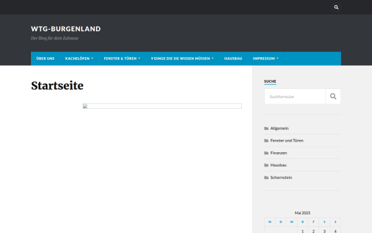Open the Hausbau navigation item

pos(233,58)
